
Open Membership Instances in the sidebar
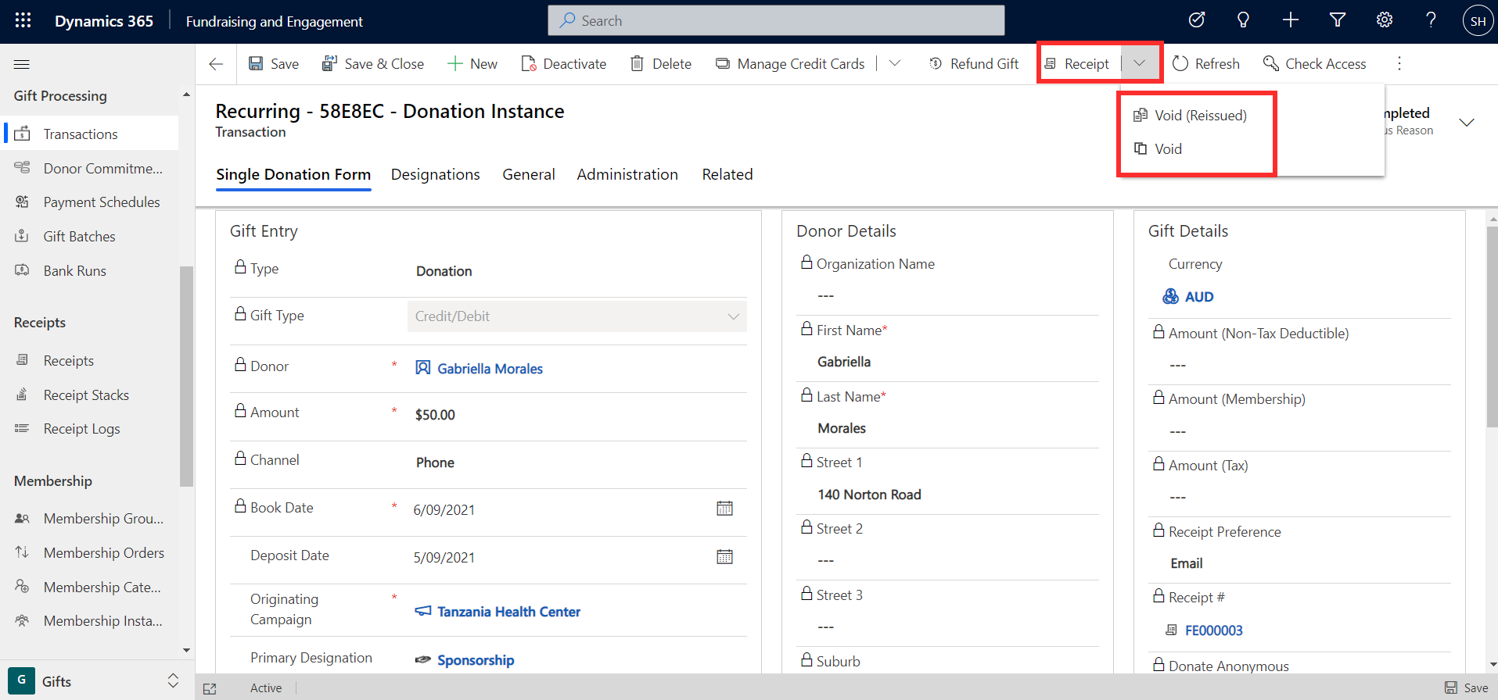pyautogui.click(x=91, y=621)
